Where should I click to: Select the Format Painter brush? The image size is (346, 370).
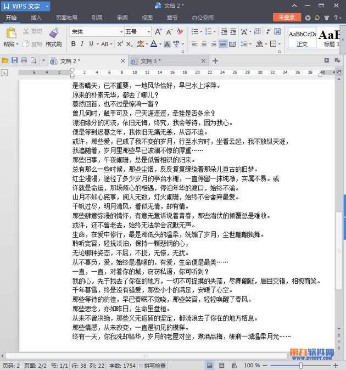point(54,33)
